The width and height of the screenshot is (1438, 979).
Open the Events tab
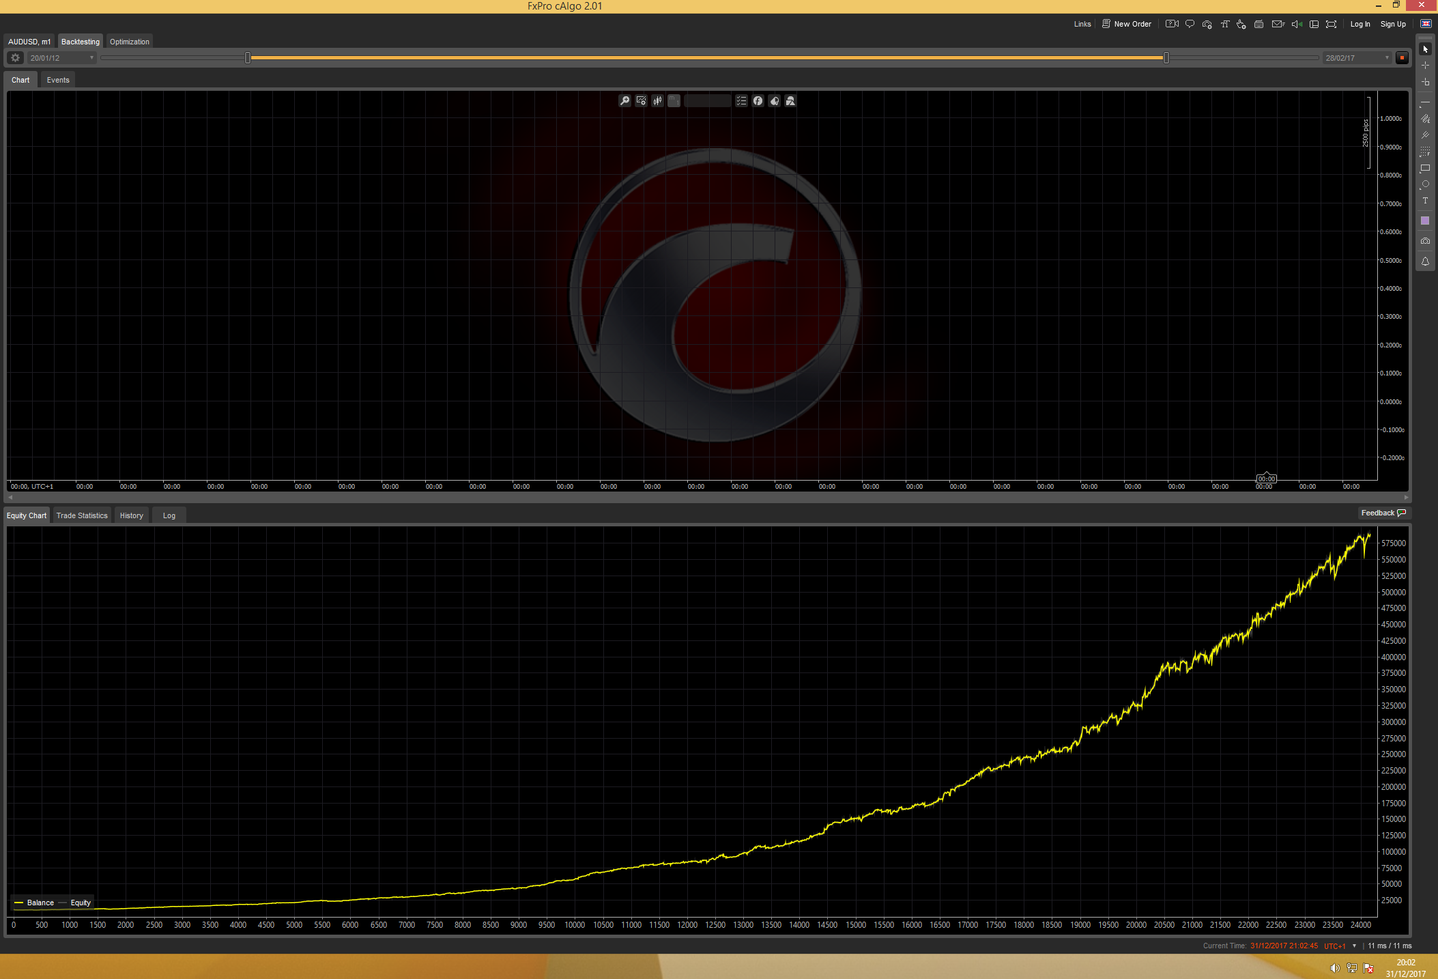click(x=58, y=80)
